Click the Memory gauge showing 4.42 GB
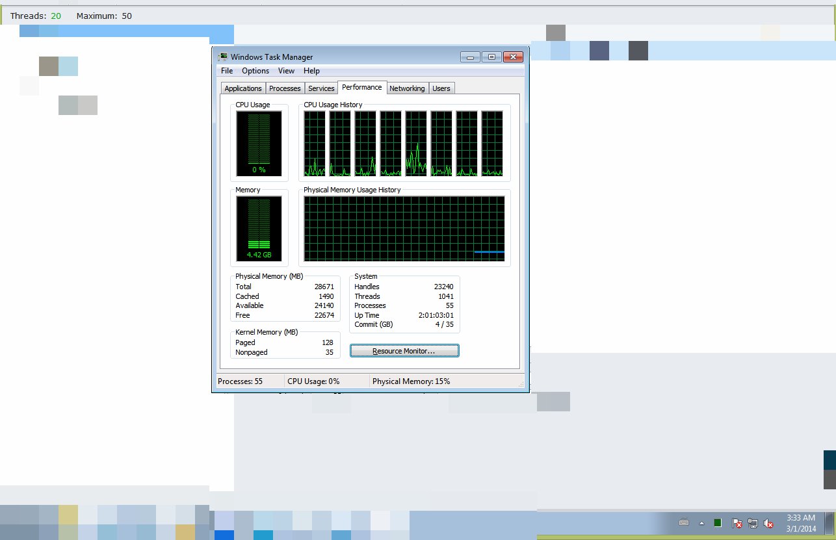836x540 pixels. coord(259,228)
